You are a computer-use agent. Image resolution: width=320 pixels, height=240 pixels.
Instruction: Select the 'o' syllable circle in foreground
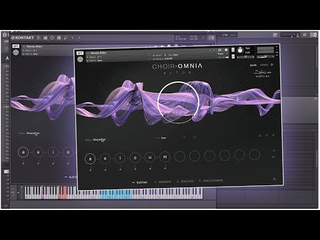(x=135, y=158)
